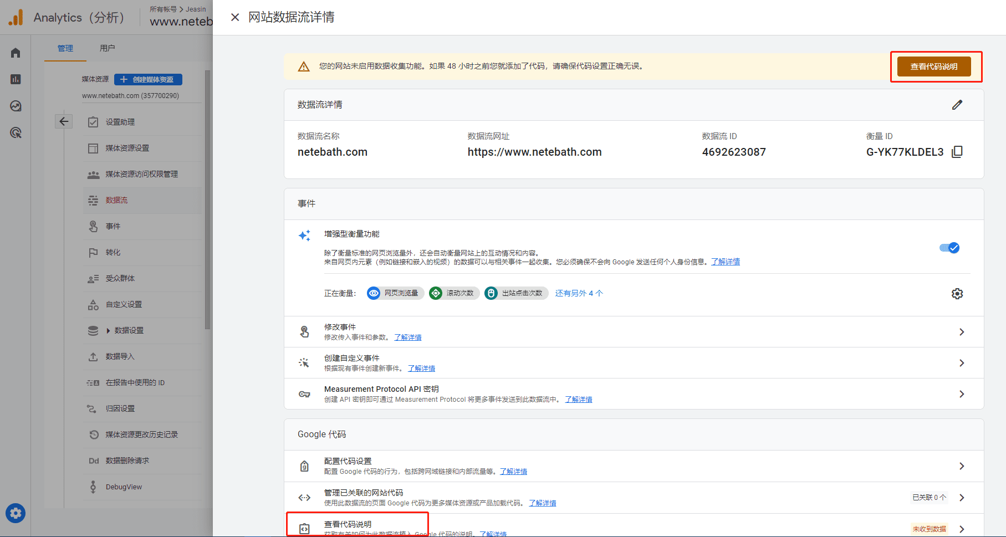Click the 配置代码设置 tag icon
Image resolution: width=1006 pixels, height=537 pixels.
click(304, 466)
